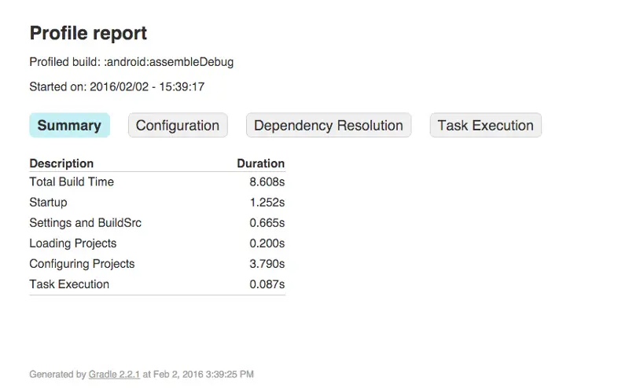Click the 3.790s duration value
Viewport: 629px width, 388px height.
point(267,263)
